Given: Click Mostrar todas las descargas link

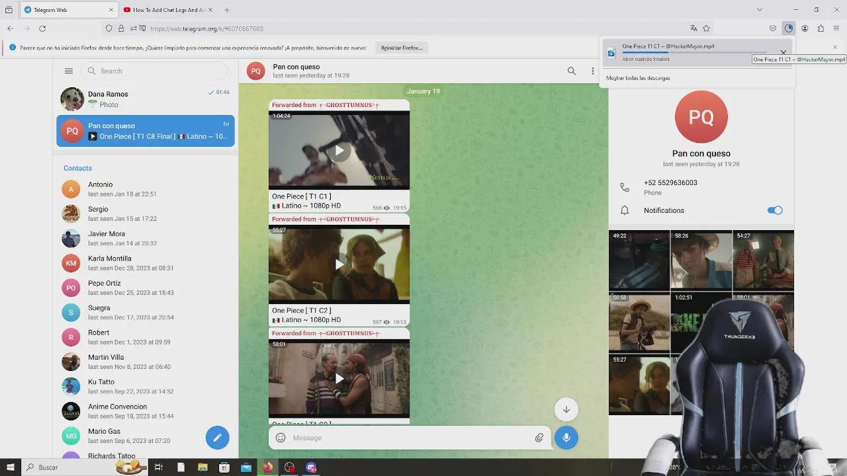Looking at the screenshot, I should (638, 78).
